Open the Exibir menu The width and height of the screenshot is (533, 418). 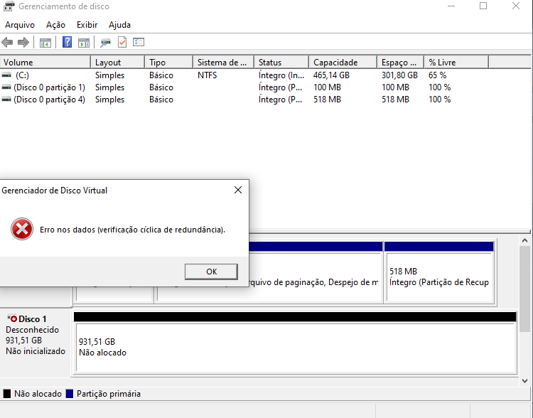pyautogui.click(x=87, y=25)
